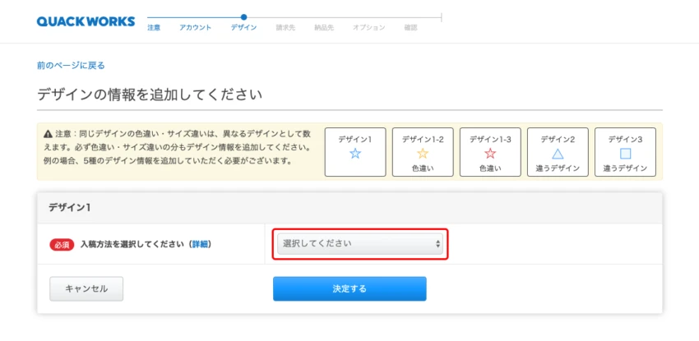The image size is (699, 341).
Task: Open the QUACKWORKS logo homepage
Action: pyautogui.click(x=86, y=21)
